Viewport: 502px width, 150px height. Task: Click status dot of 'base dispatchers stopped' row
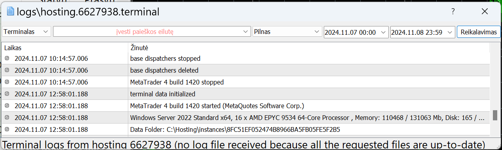click(7, 58)
